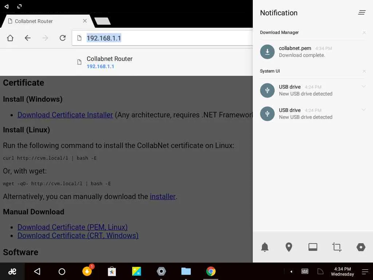The width and height of the screenshot is (373, 280).
Task: Select the Collabnet Router tab
Action: click(x=48, y=21)
